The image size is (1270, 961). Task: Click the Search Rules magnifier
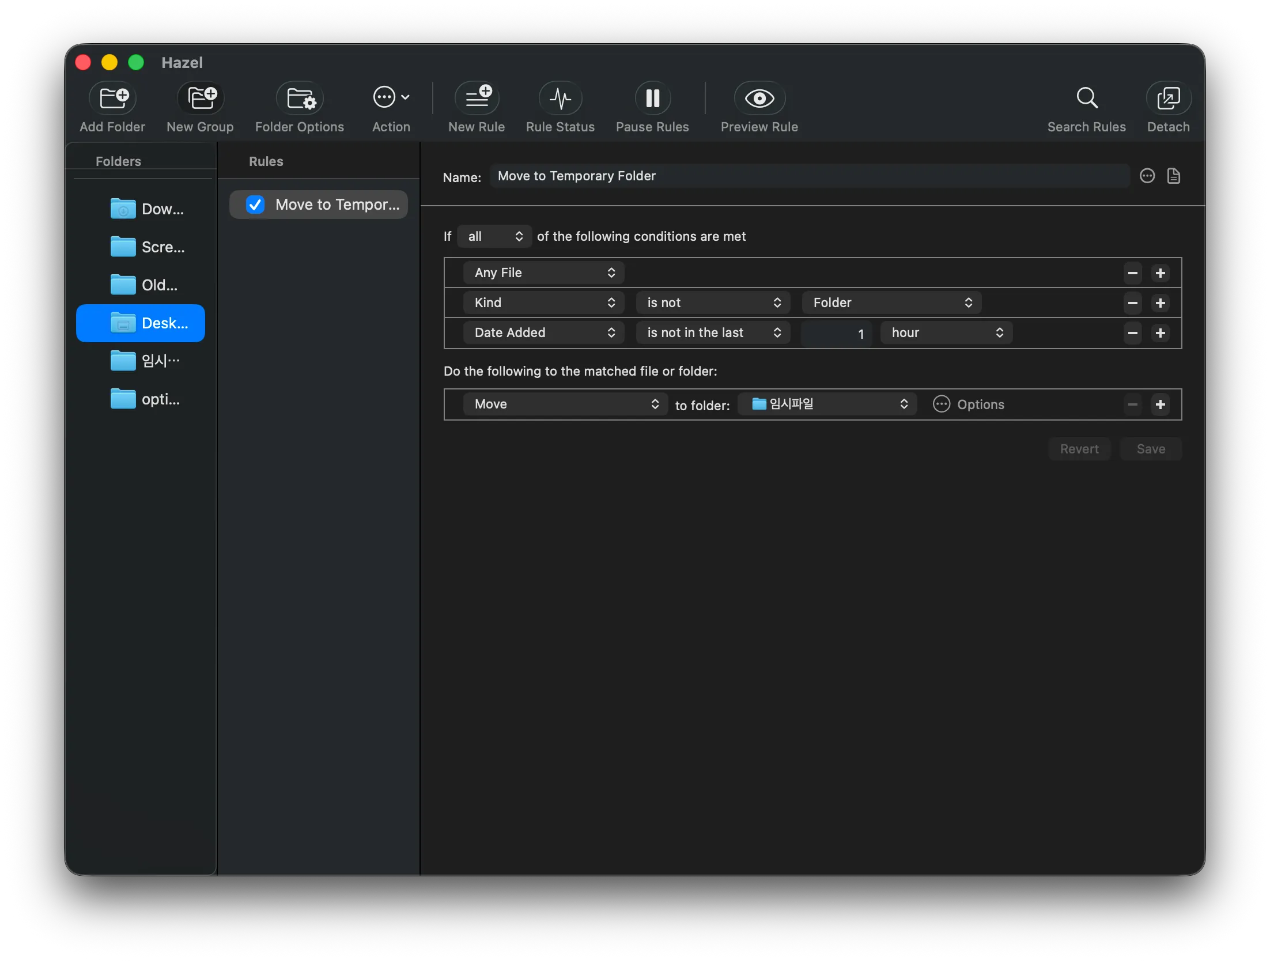pyautogui.click(x=1087, y=98)
